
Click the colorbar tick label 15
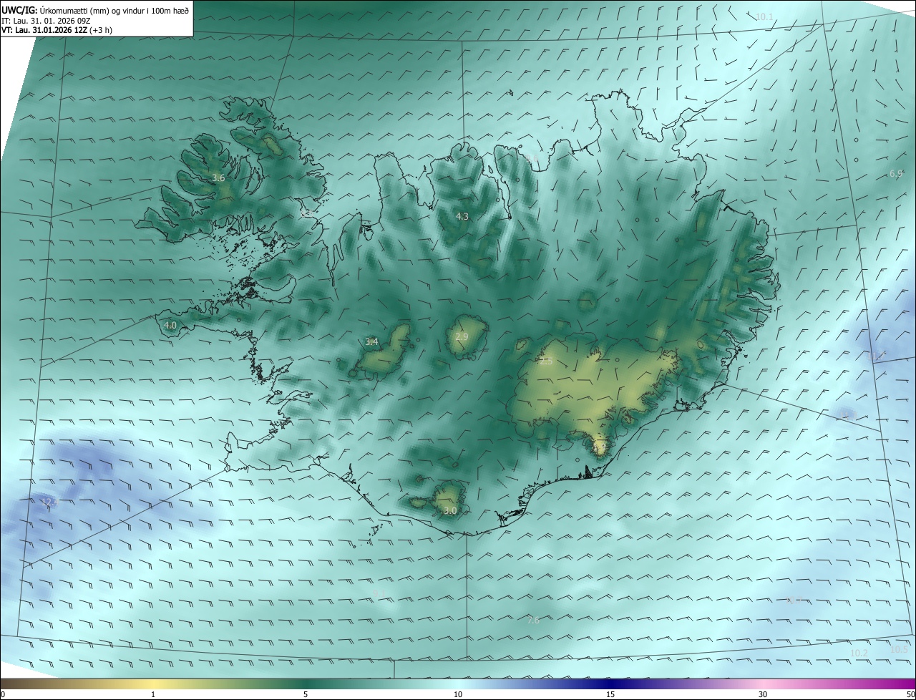(x=610, y=694)
